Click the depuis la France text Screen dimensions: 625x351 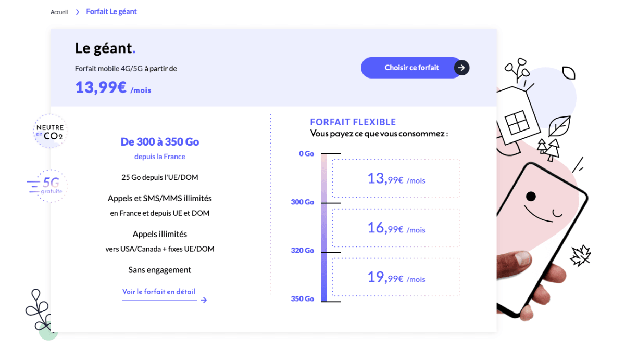coord(160,157)
